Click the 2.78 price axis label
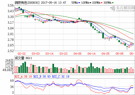This screenshot has width=135, height=95. click(x=11, y=40)
